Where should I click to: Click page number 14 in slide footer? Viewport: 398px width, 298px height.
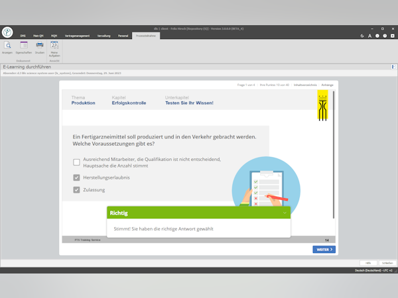327,240
